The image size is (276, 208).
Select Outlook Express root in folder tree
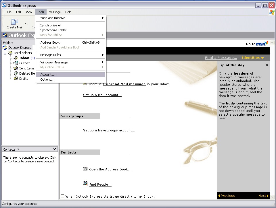click(x=20, y=48)
